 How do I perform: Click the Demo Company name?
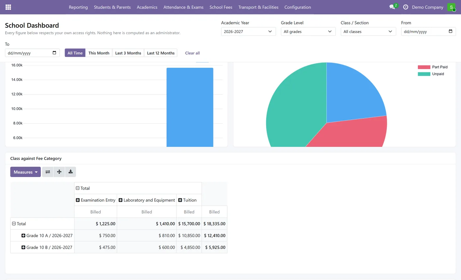427,7
